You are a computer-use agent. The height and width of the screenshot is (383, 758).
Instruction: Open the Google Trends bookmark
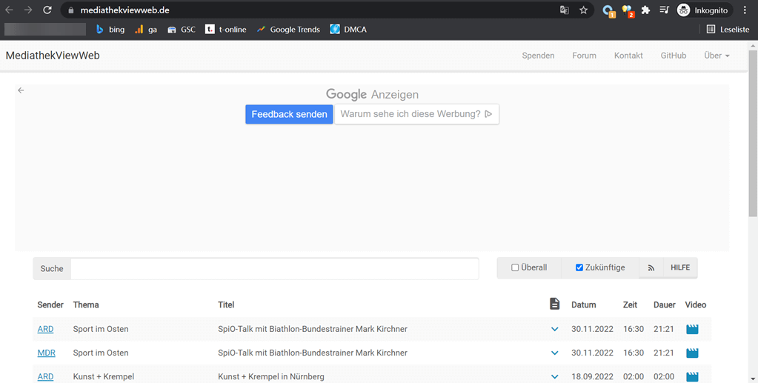[288, 30]
